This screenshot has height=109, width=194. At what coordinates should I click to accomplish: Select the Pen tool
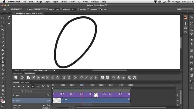coord(3,74)
